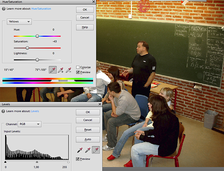Click the help icon in Levels dialog
The image size is (224, 171).
pos(4,111)
